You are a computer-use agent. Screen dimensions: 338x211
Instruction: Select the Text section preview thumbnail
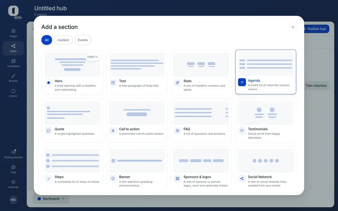point(137,65)
